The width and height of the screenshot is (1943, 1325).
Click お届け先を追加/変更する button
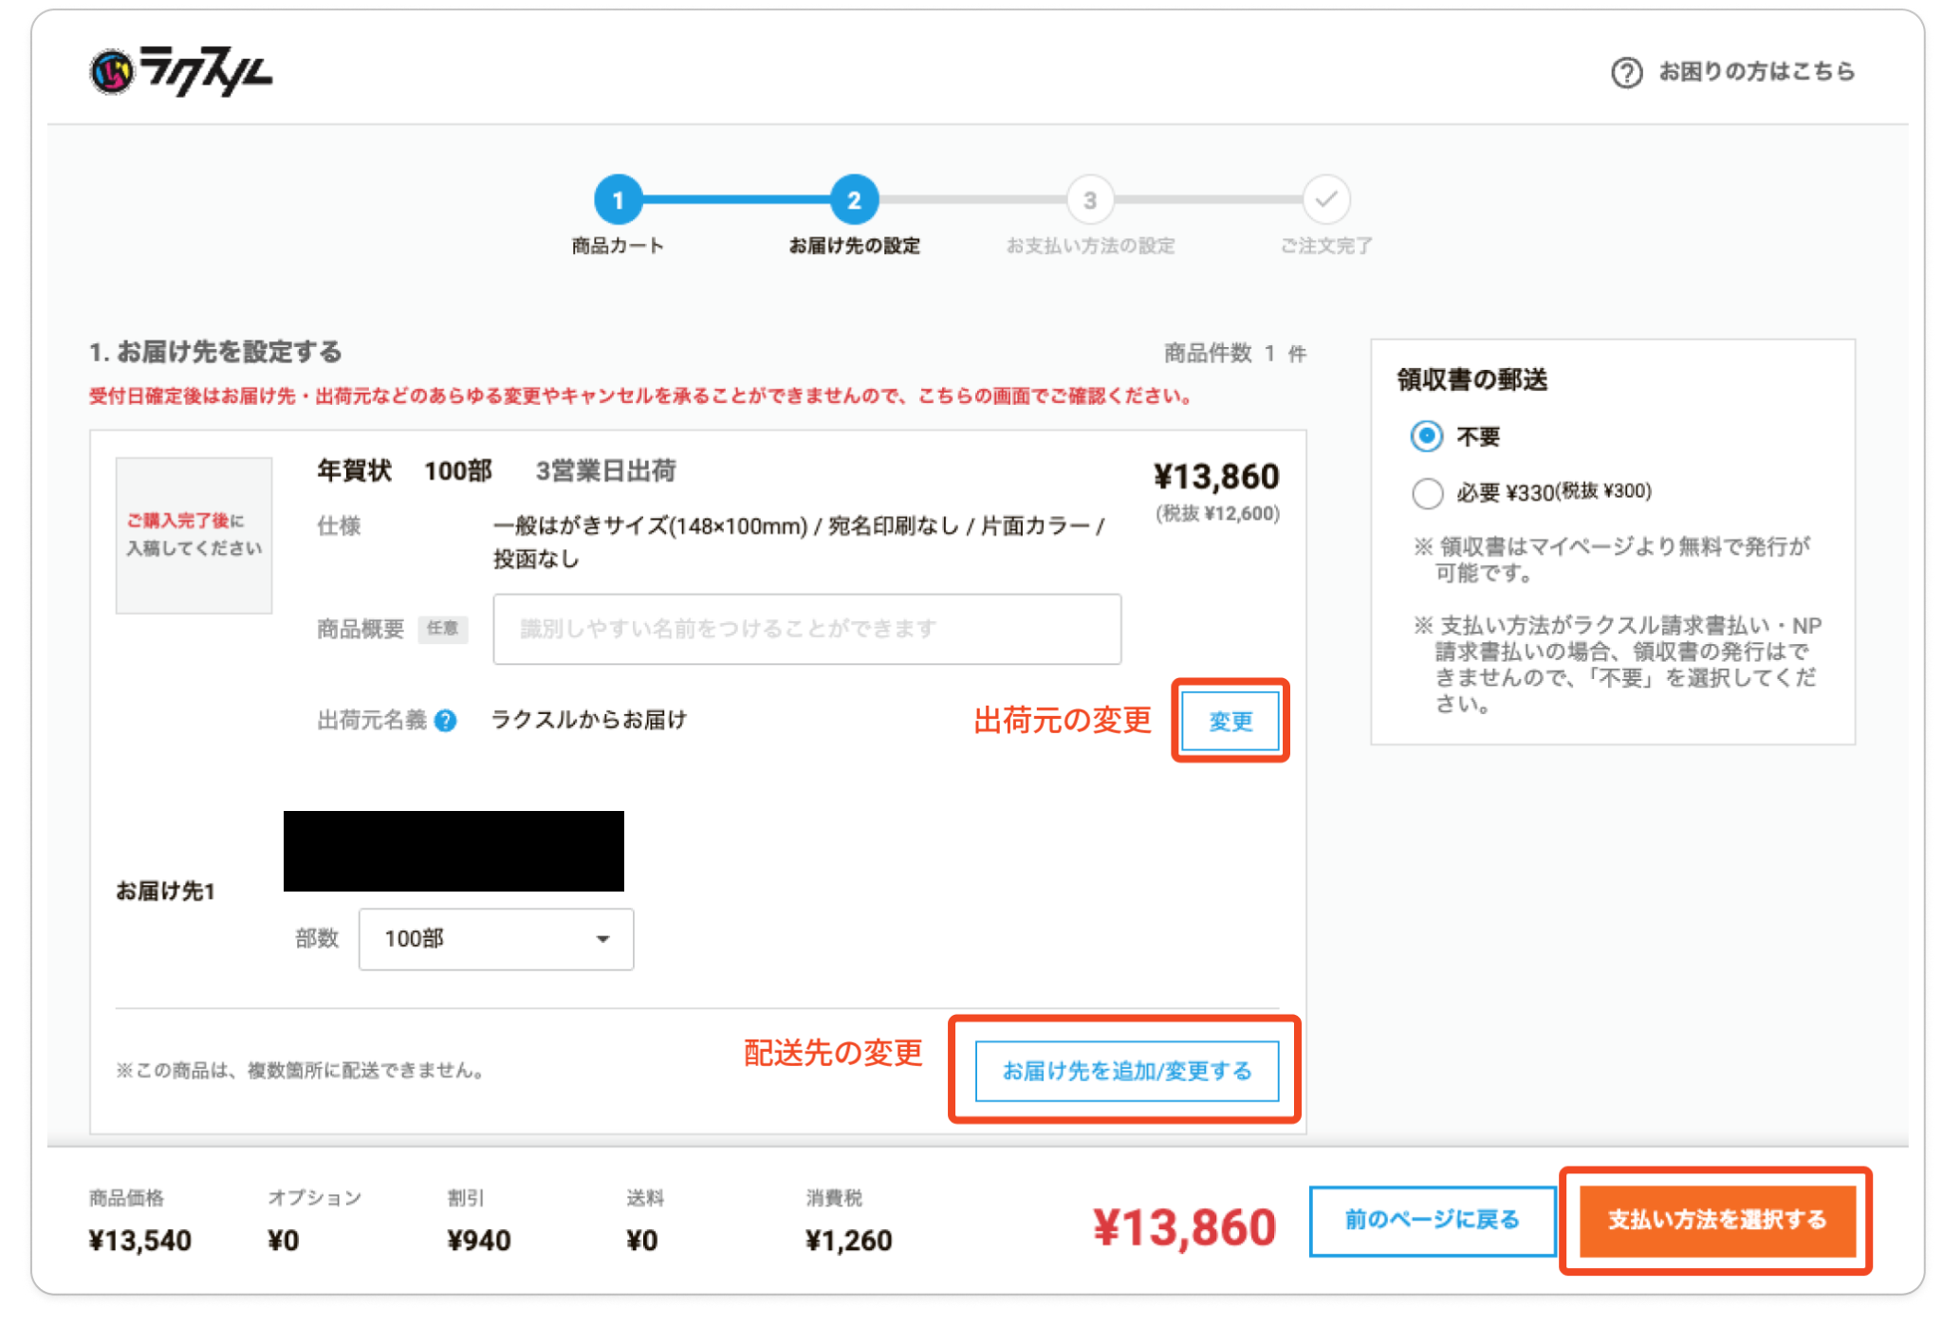click(x=1126, y=1071)
